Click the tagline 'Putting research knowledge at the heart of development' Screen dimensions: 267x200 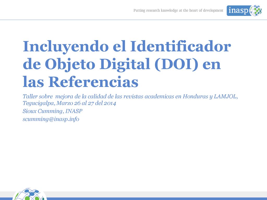(178, 10)
